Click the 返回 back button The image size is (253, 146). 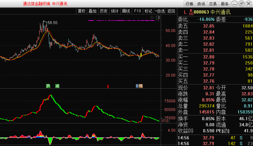(171, 11)
